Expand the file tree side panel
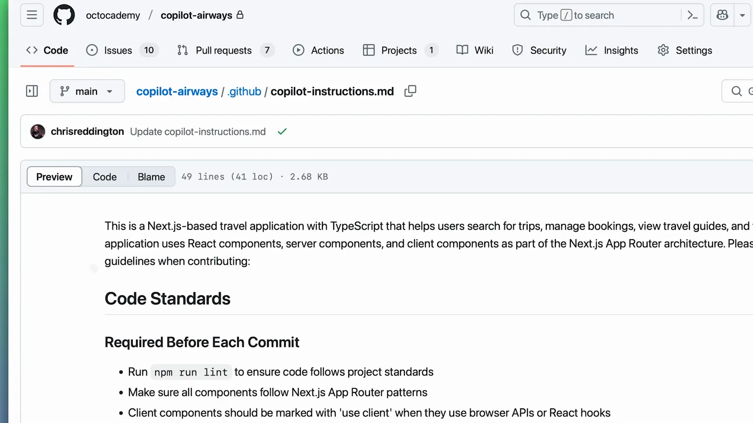The image size is (753, 423). [x=32, y=91]
